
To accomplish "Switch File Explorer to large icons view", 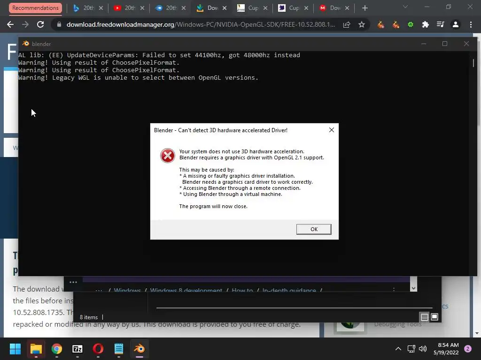I will point(434,317).
